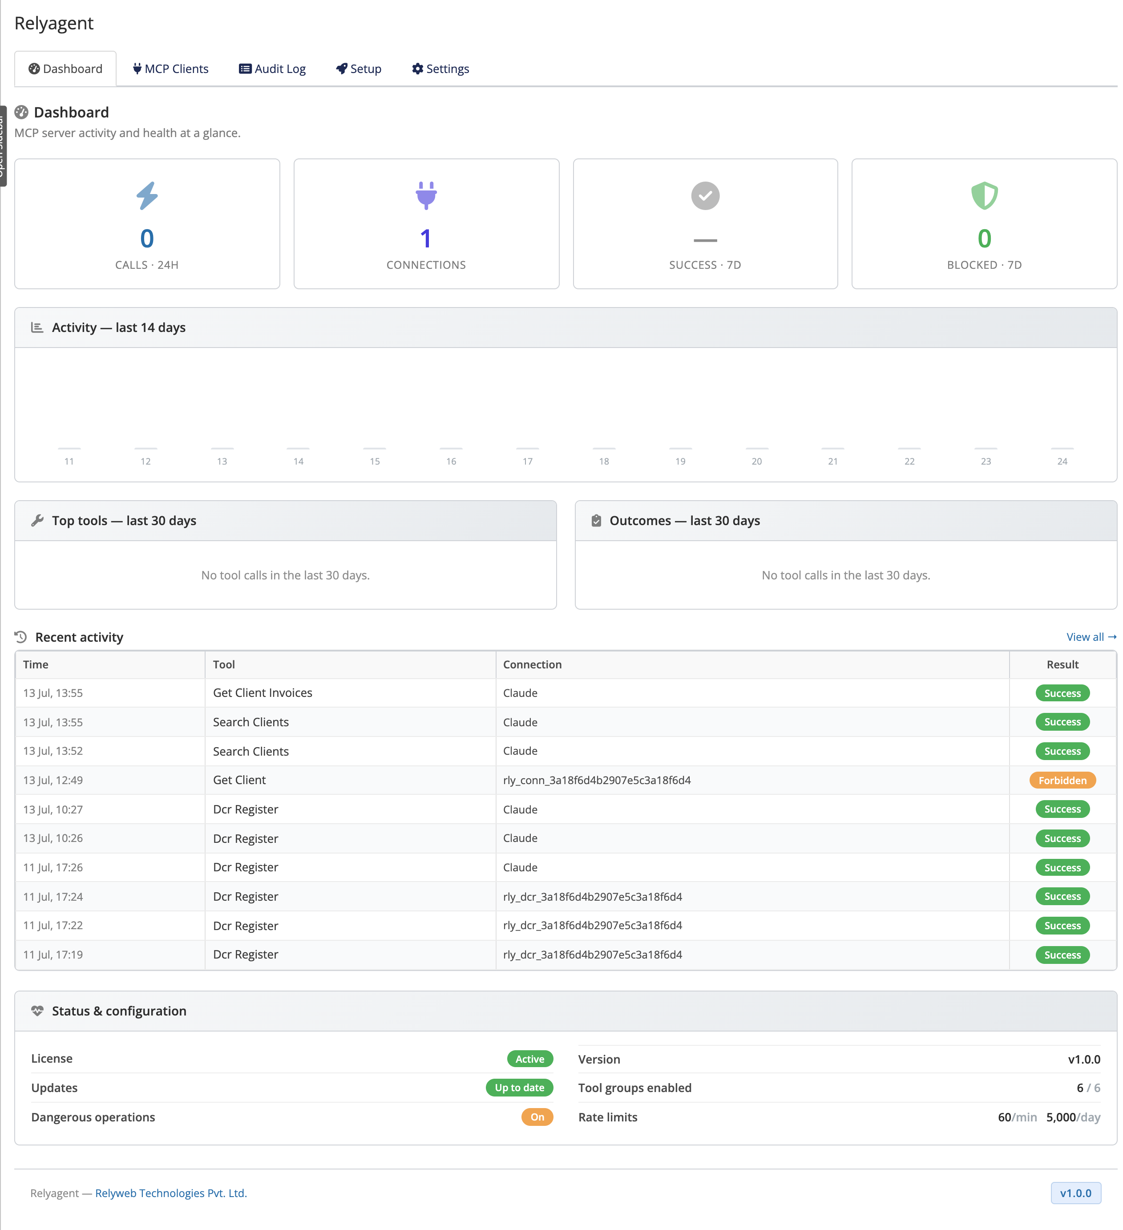Click the Blocked 7D count value
Viewport: 1123px width, 1230px height.
[x=984, y=239]
